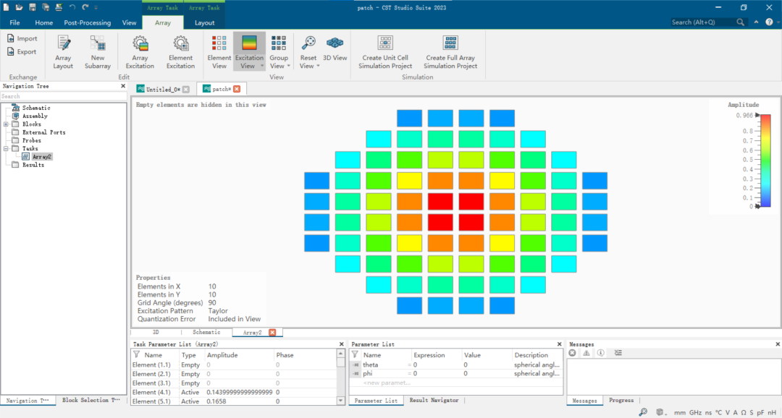Open the Excitation View dropdown arrow

[262, 67]
